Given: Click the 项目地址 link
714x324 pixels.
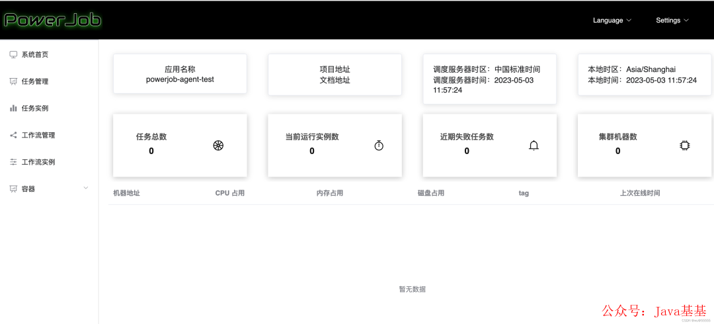Looking at the screenshot, I should click(335, 69).
